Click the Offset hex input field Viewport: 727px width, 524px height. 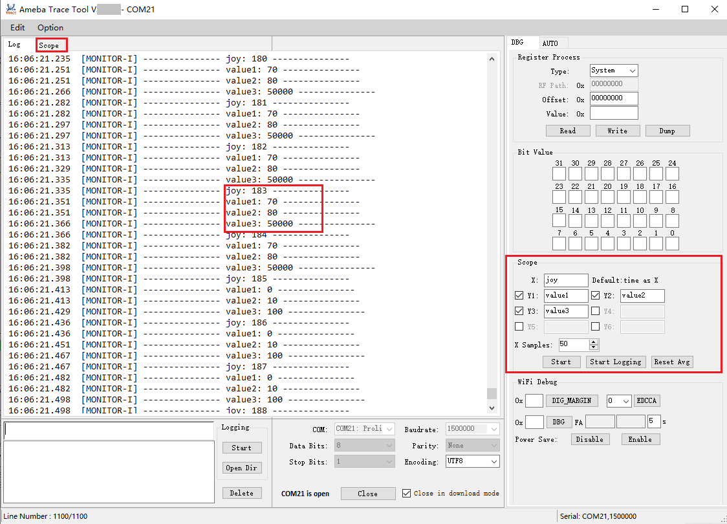pos(613,99)
